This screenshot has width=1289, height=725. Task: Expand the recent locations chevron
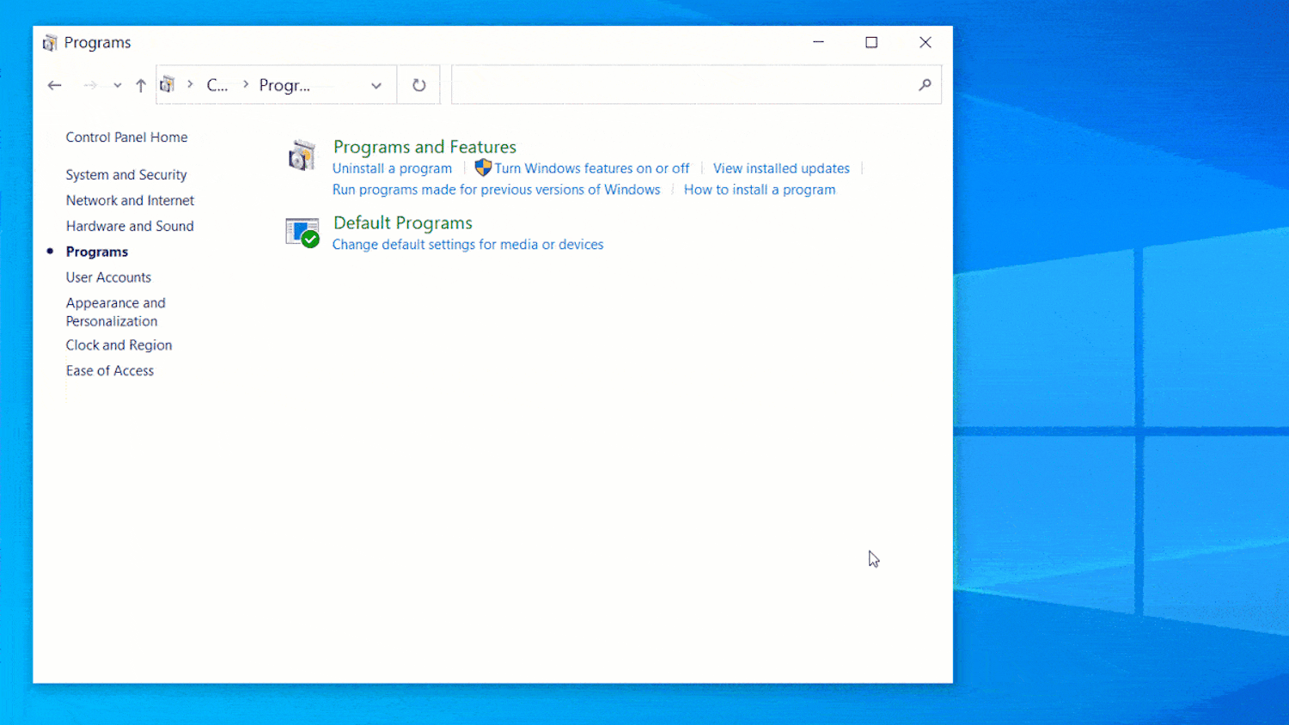pyautogui.click(x=117, y=86)
